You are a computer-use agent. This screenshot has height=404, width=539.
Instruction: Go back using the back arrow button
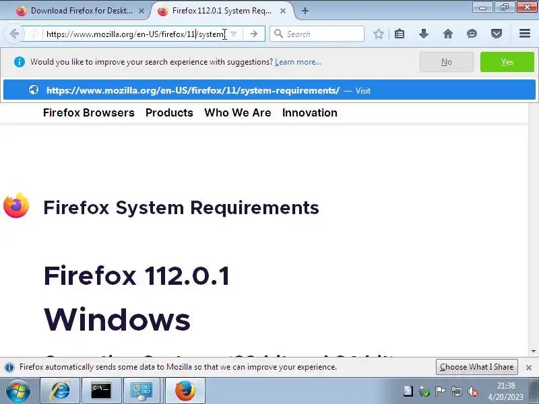pos(14,34)
